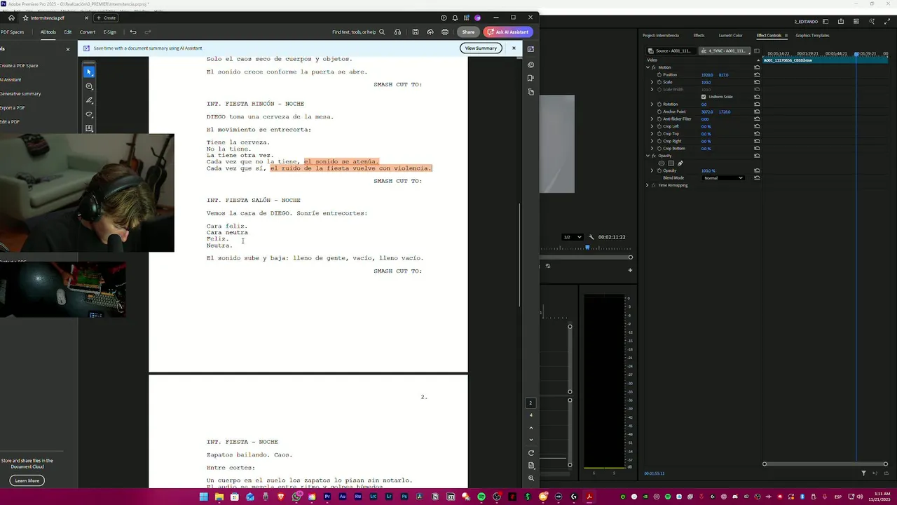Create ellipse mask under Opacity

tap(662, 163)
